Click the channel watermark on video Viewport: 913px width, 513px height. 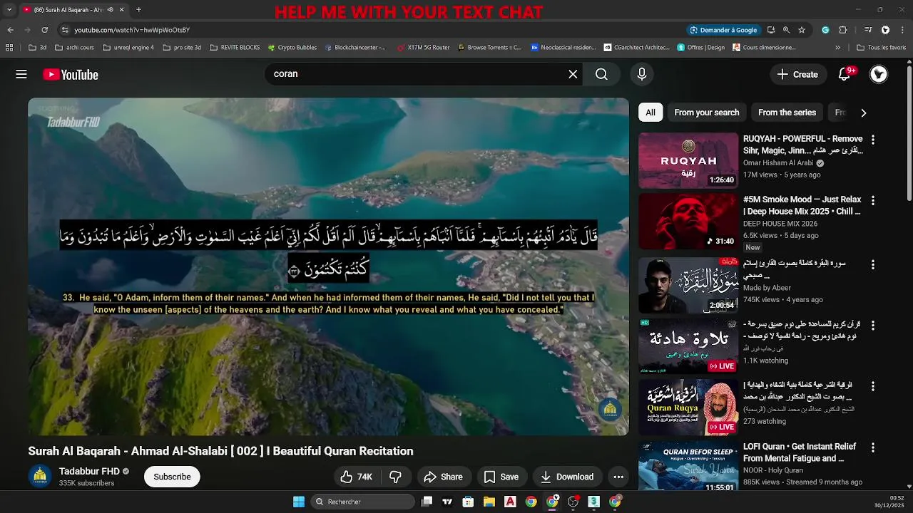point(610,409)
